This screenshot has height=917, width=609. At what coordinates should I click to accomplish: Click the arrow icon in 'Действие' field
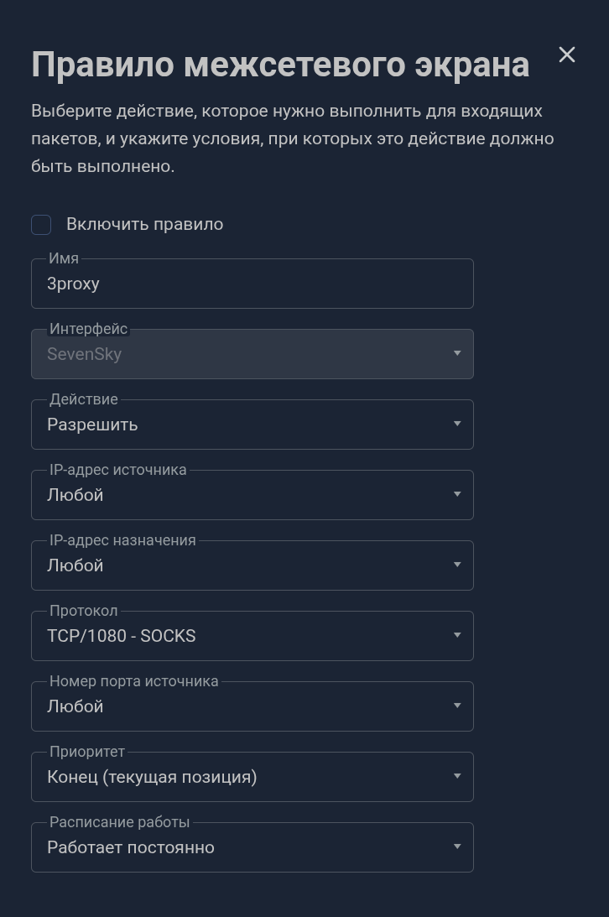(x=457, y=424)
